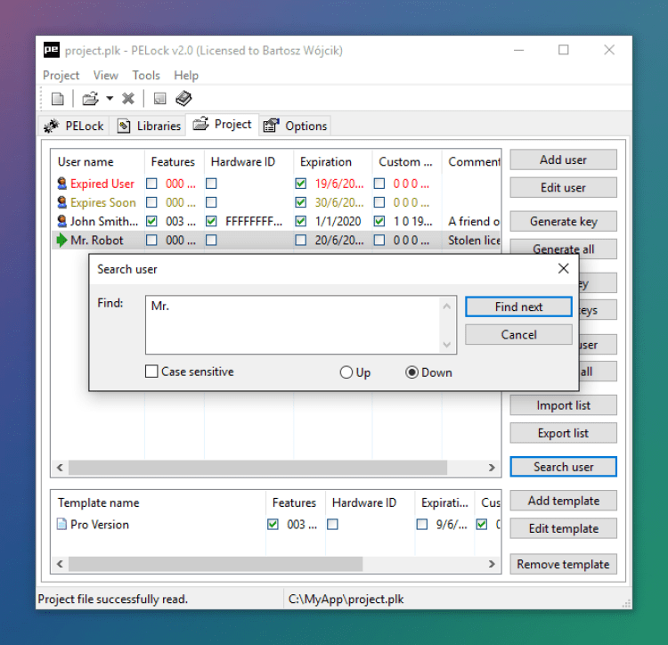Click the help book toolbar icon
Screen dimensions: 668x645
point(184,98)
